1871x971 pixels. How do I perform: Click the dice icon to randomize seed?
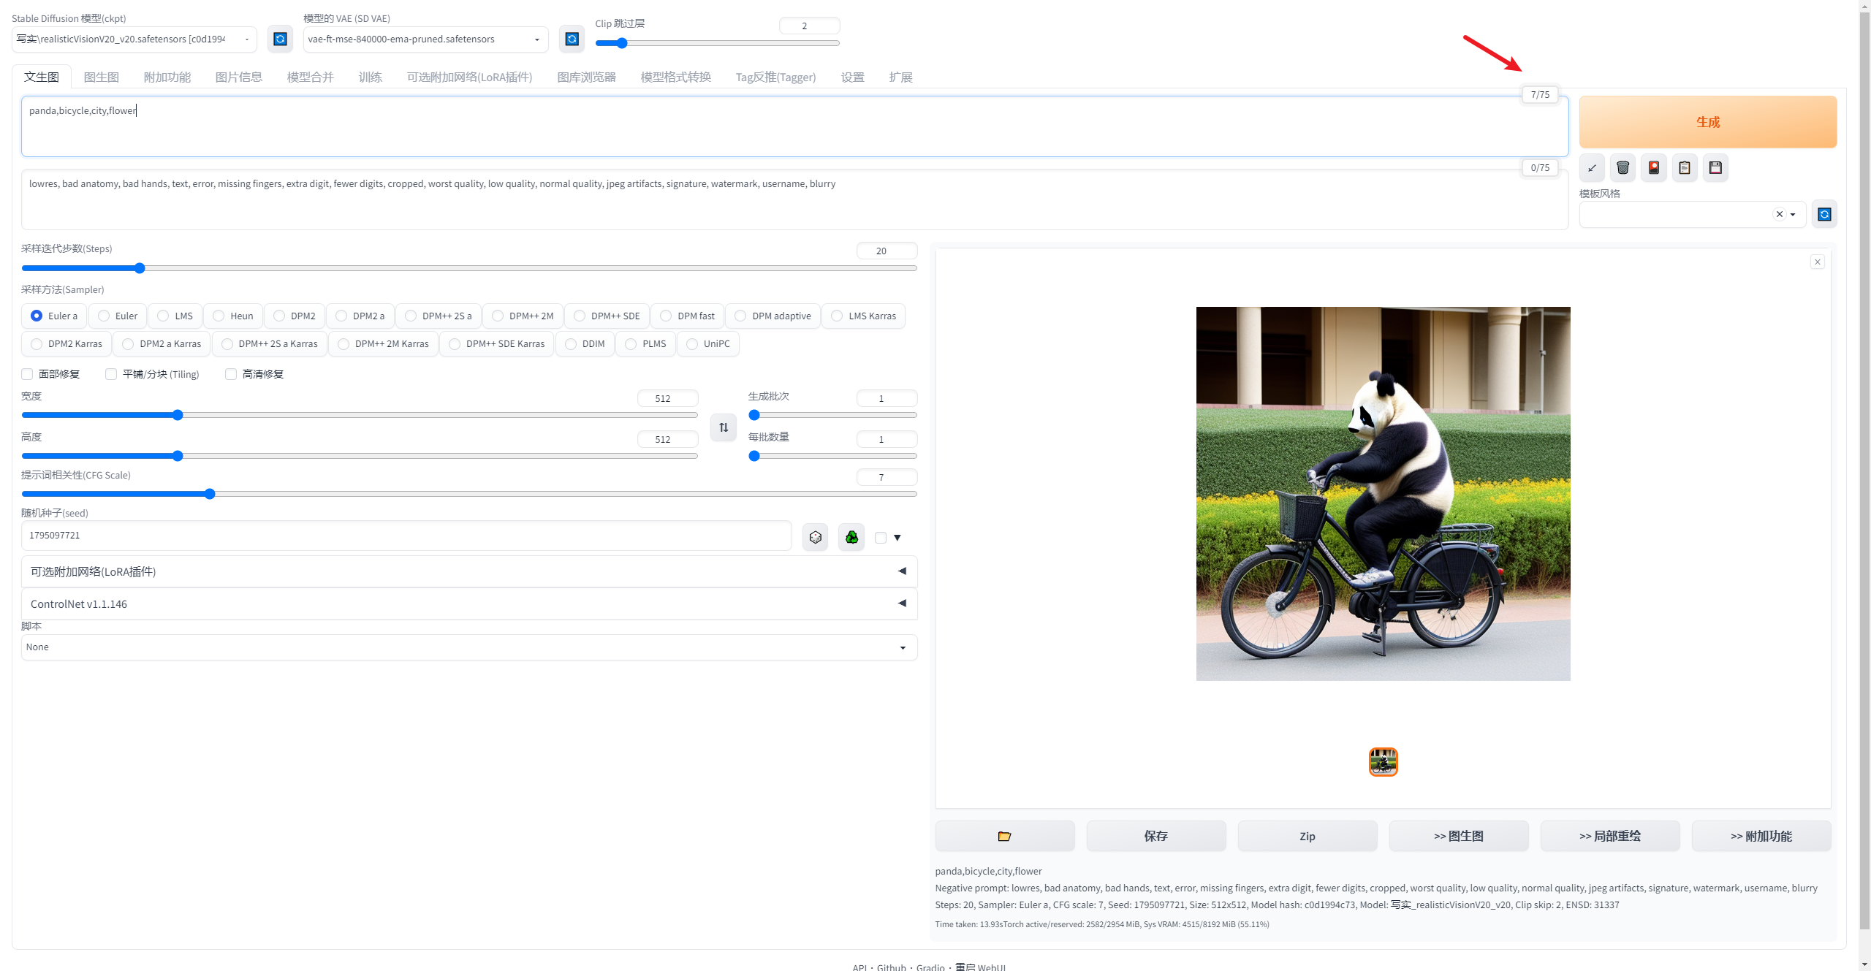tap(815, 538)
